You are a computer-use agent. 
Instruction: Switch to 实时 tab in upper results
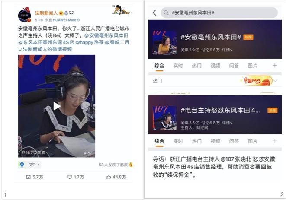click(x=178, y=66)
